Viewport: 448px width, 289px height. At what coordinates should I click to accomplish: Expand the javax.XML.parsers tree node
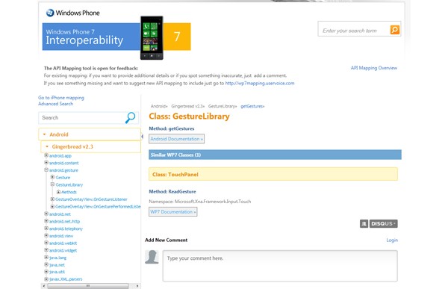(46, 279)
